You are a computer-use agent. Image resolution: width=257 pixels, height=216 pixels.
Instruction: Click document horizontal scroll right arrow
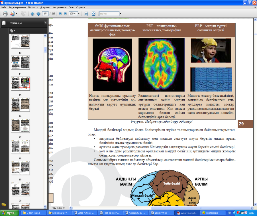252,208
